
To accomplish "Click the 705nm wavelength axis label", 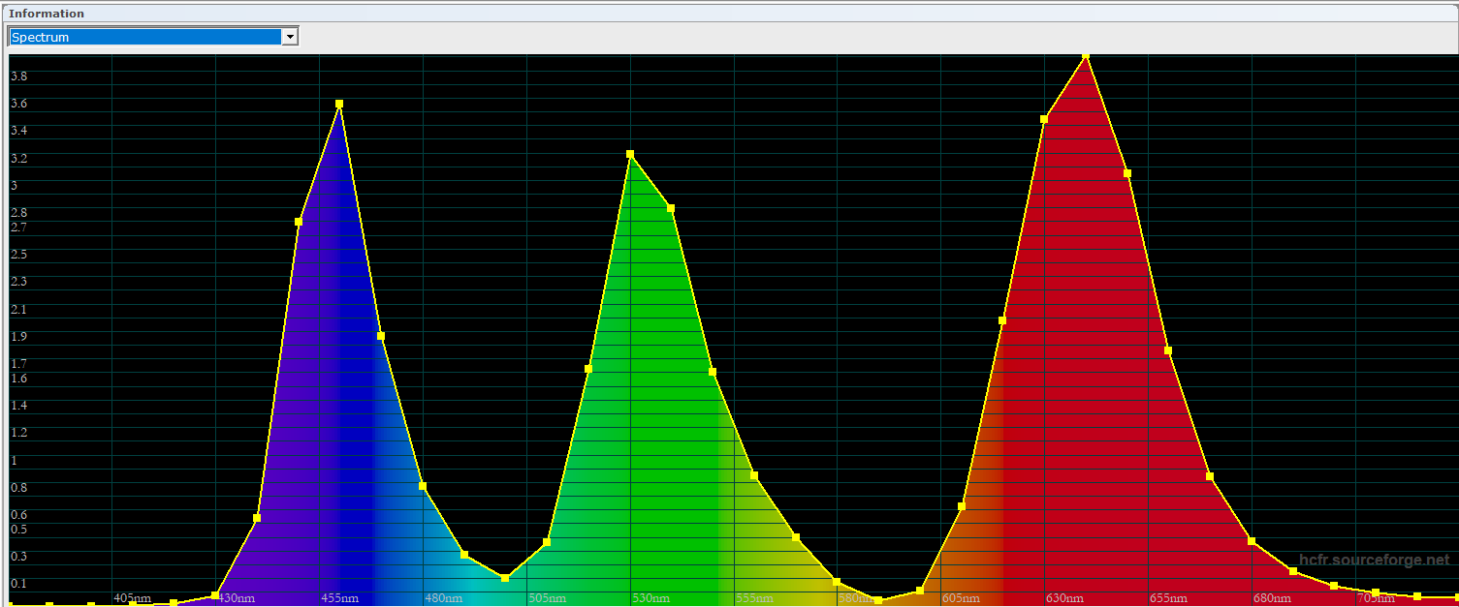I will click(x=1375, y=598).
